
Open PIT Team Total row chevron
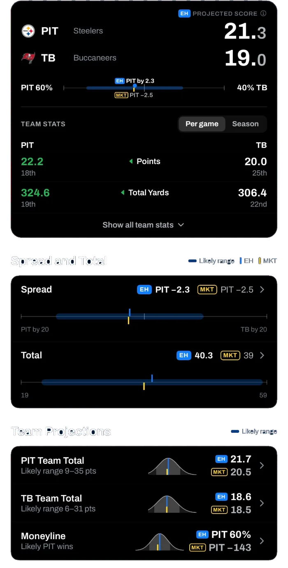262,465
